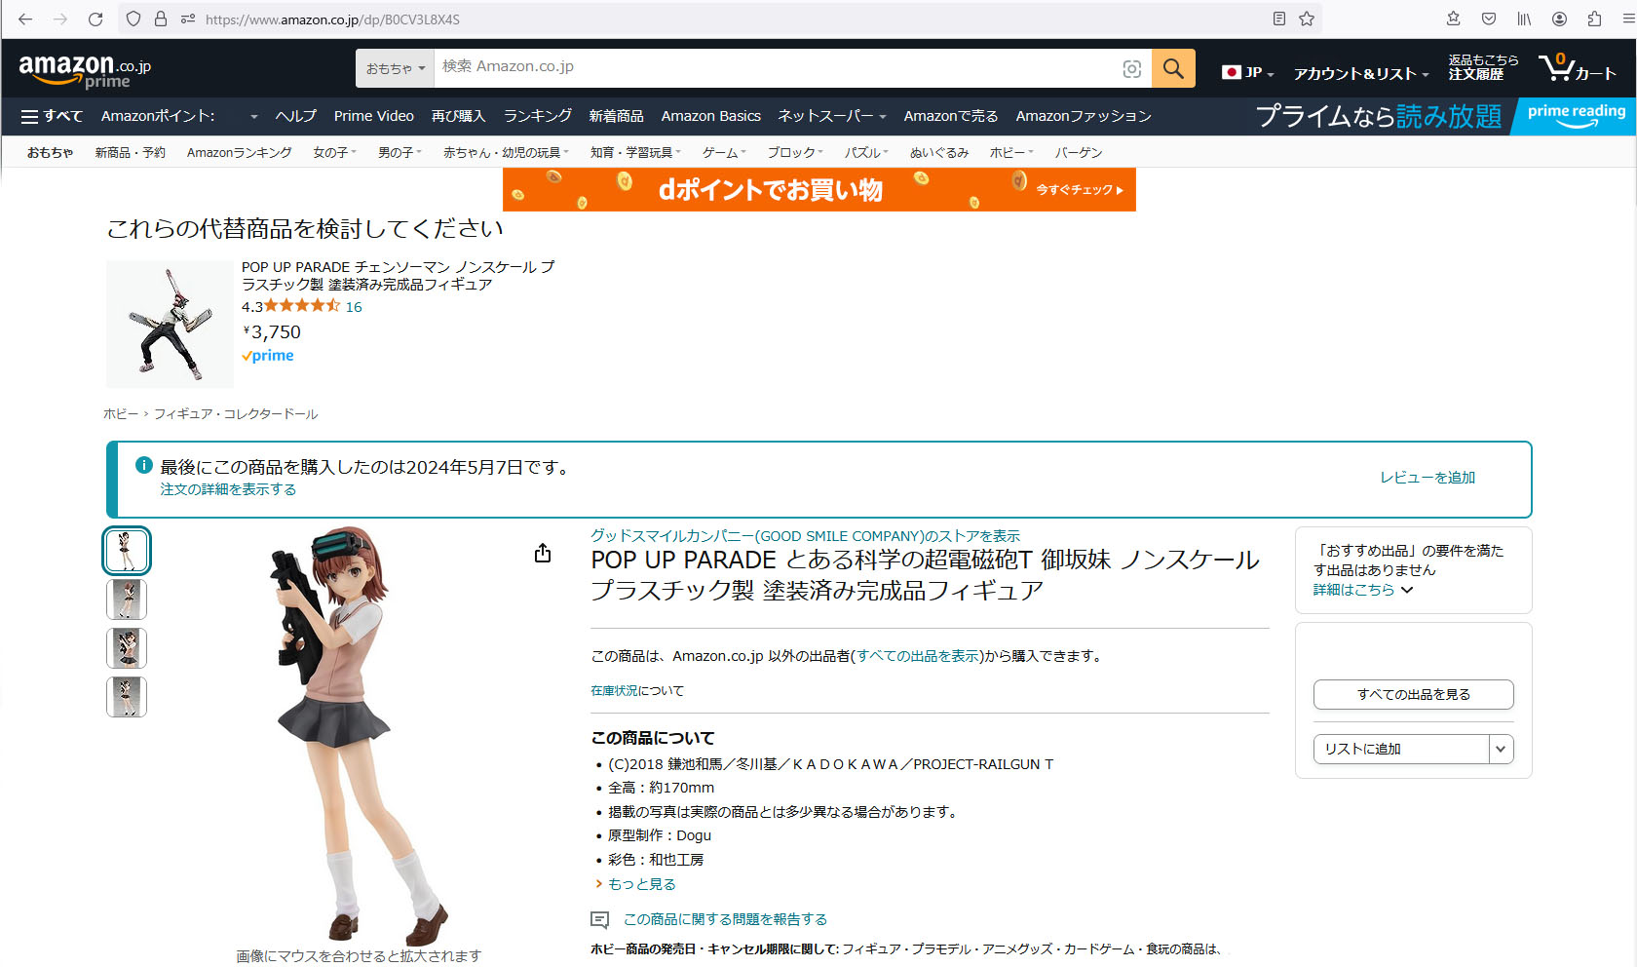The image size is (1637, 967).
Task: Open POP UP PARADE チェンソーマン title
Action: [399, 276]
